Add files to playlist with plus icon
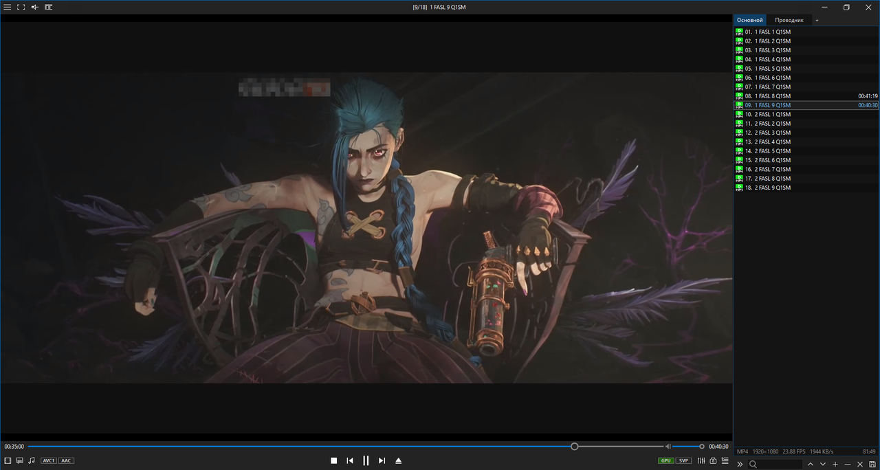 835,465
